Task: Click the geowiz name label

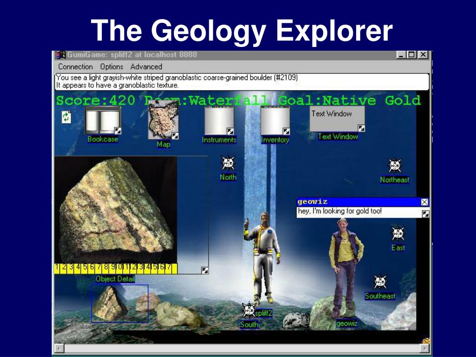Action: [x=347, y=324]
